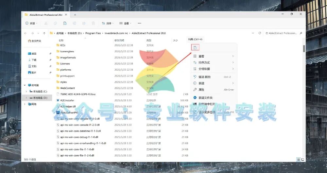The width and height of the screenshot is (327, 173).
Task: Open the address bar history dropdown
Action: [x=253, y=33]
